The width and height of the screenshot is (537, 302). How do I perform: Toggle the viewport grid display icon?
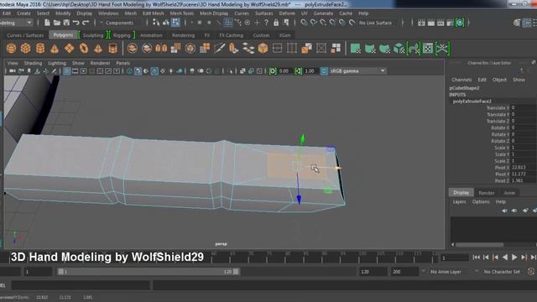click(67, 70)
